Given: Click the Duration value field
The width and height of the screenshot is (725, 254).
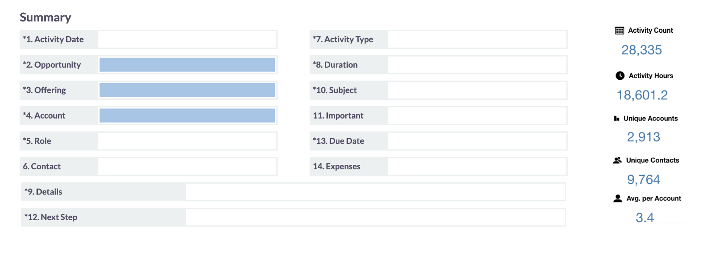Looking at the screenshot, I should tap(477, 65).
